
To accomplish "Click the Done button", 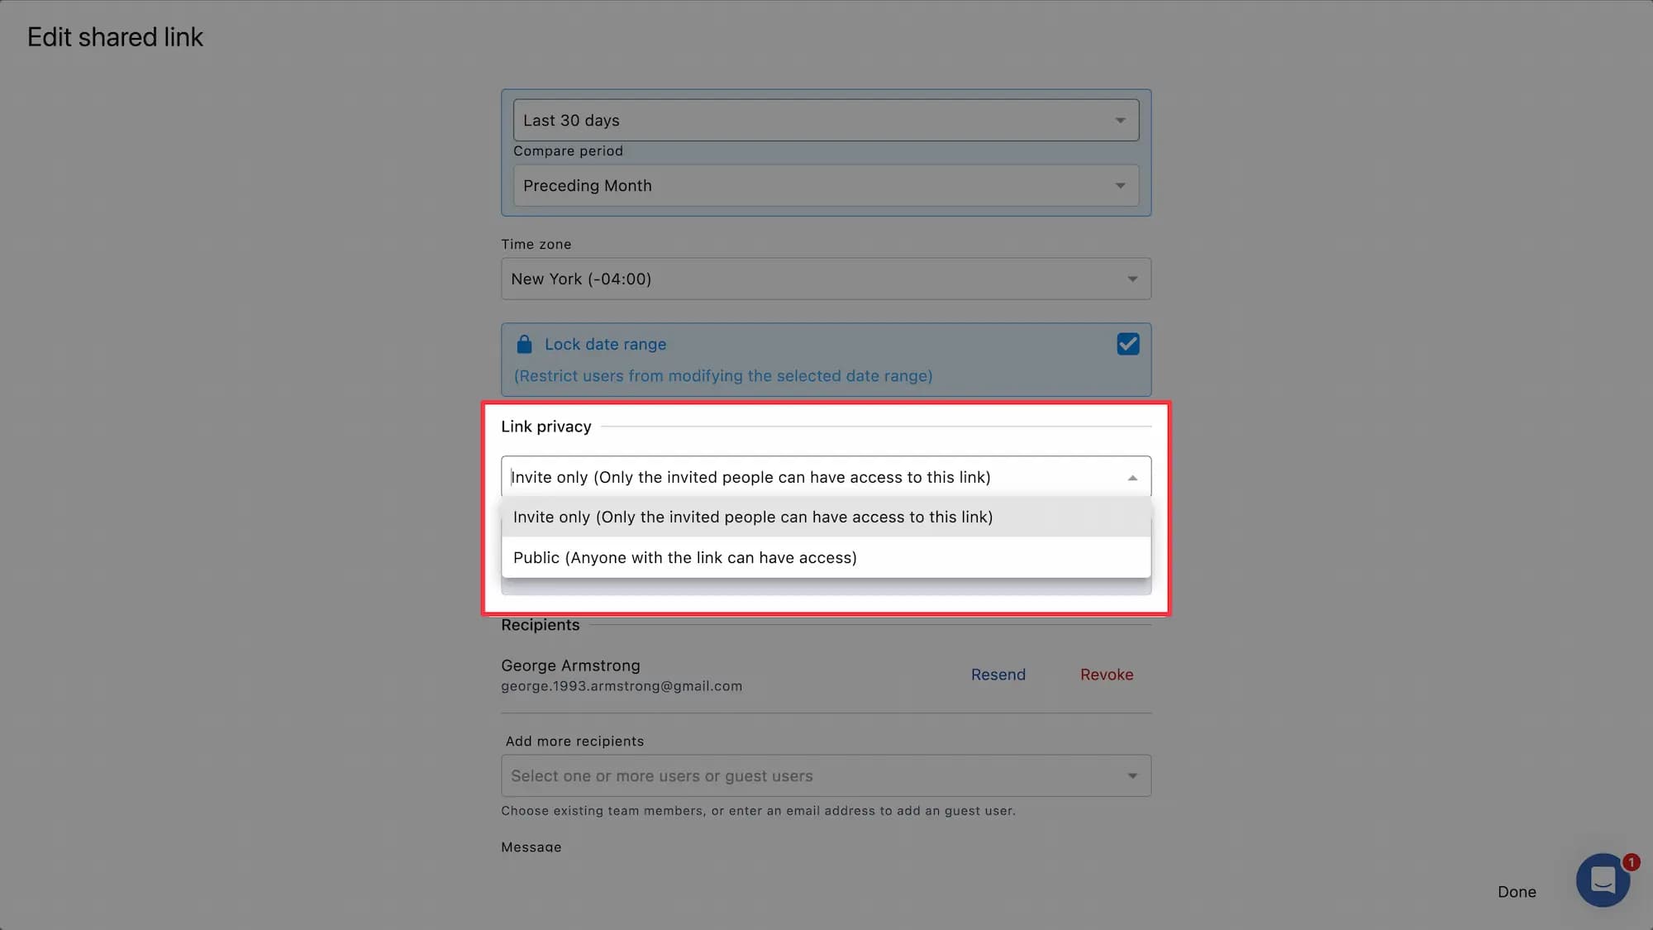I will 1517,892.
